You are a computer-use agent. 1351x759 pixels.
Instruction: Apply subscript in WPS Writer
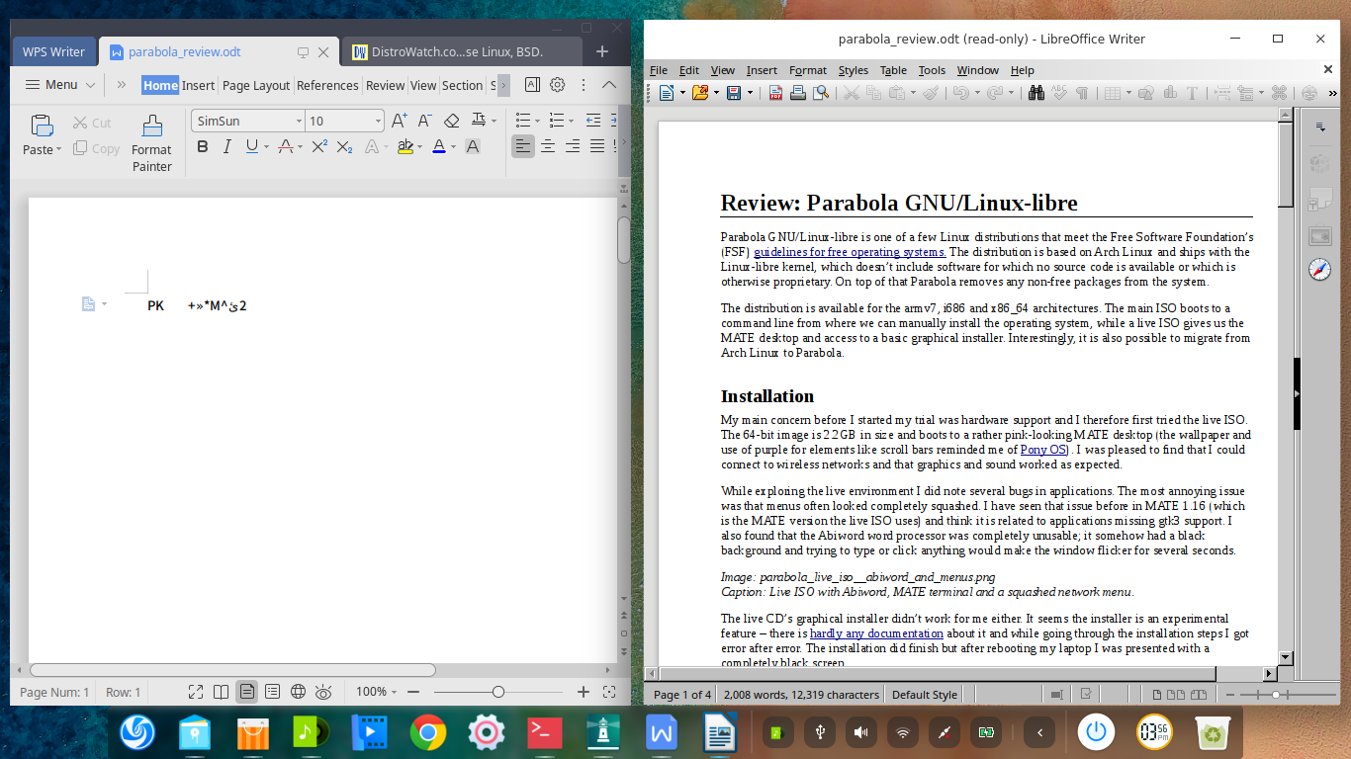tap(344, 146)
